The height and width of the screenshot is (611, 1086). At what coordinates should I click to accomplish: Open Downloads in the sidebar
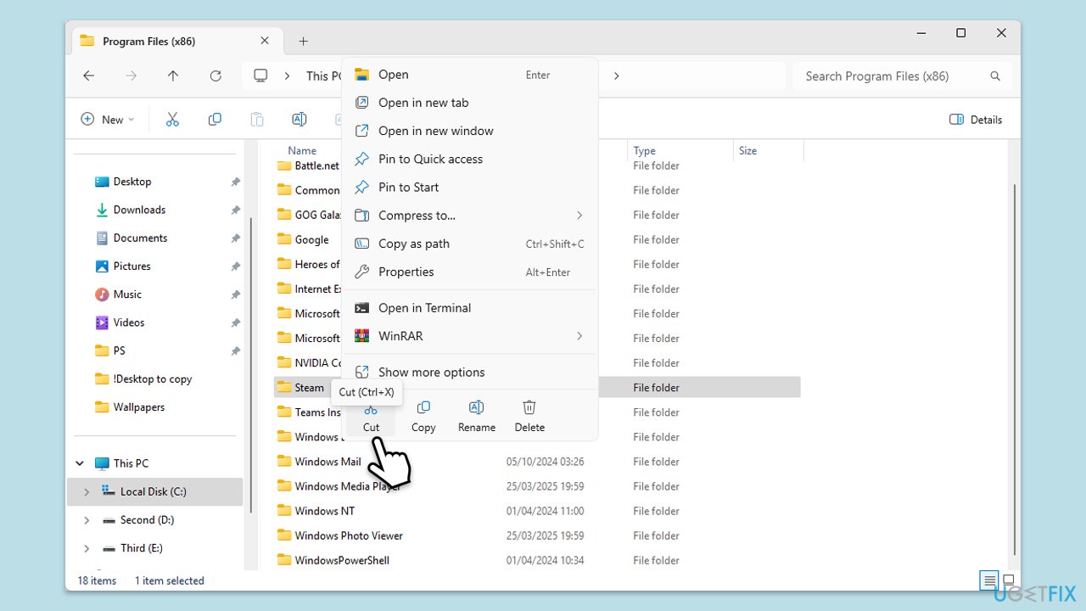pos(139,210)
